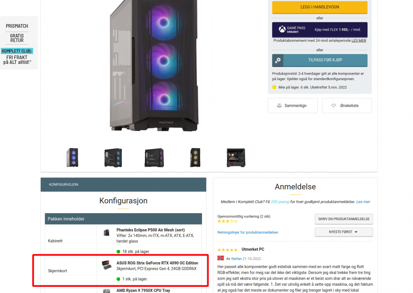
Task: Click the scales icon beside Sammenlign
Action: [279, 105]
